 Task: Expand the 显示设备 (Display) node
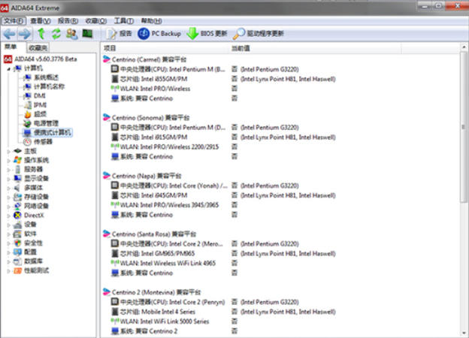click(x=9, y=179)
